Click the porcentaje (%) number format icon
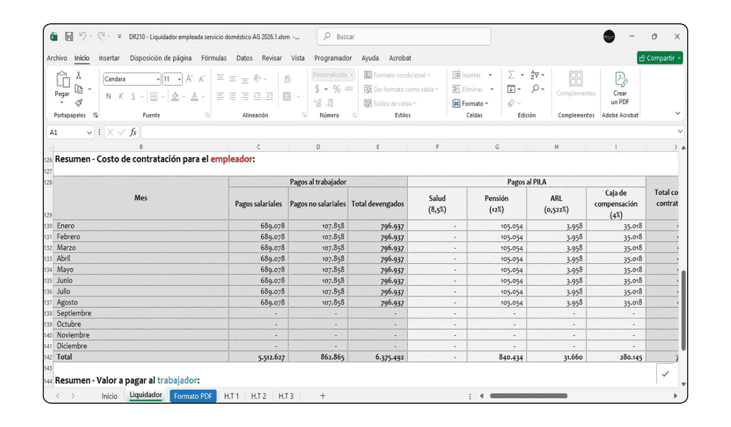 tap(336, 88)
